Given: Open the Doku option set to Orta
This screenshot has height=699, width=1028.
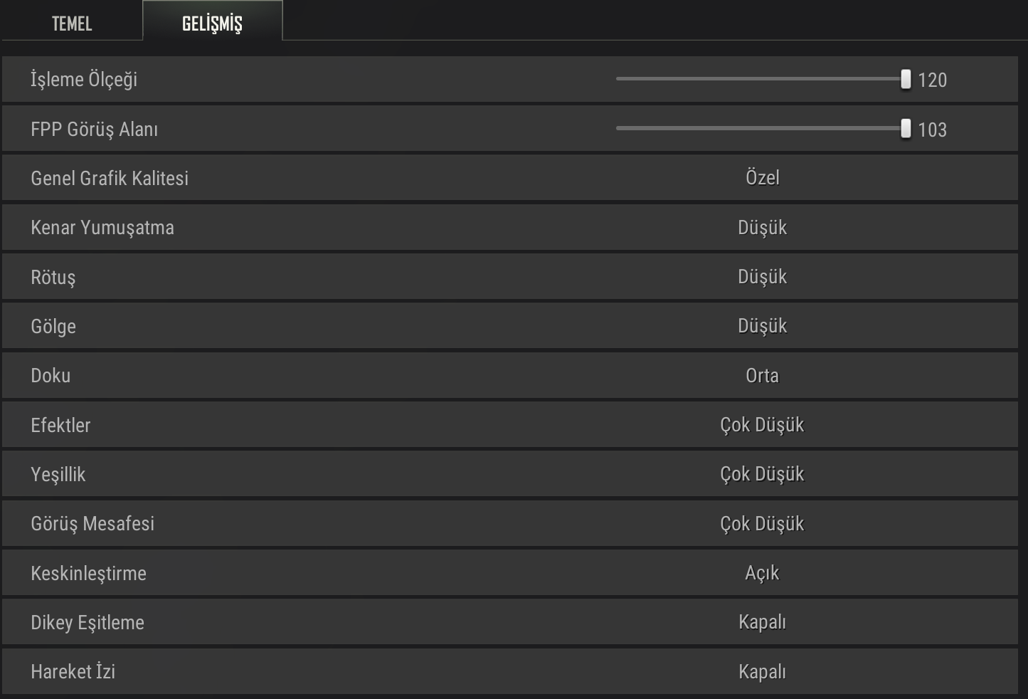Looking at the screenshot, I should click(762, 376).
